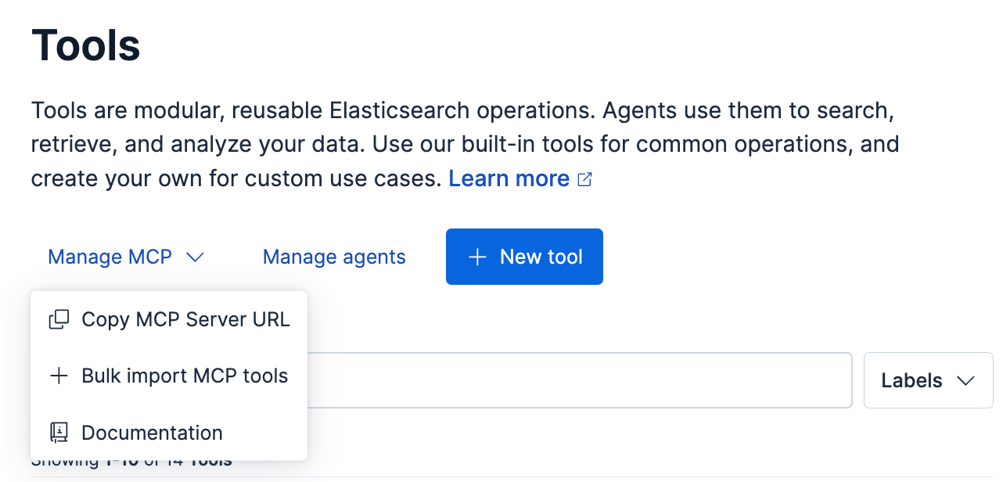
Task: Open Documentation from the MCP menu
Action: [x=169, y=433]
